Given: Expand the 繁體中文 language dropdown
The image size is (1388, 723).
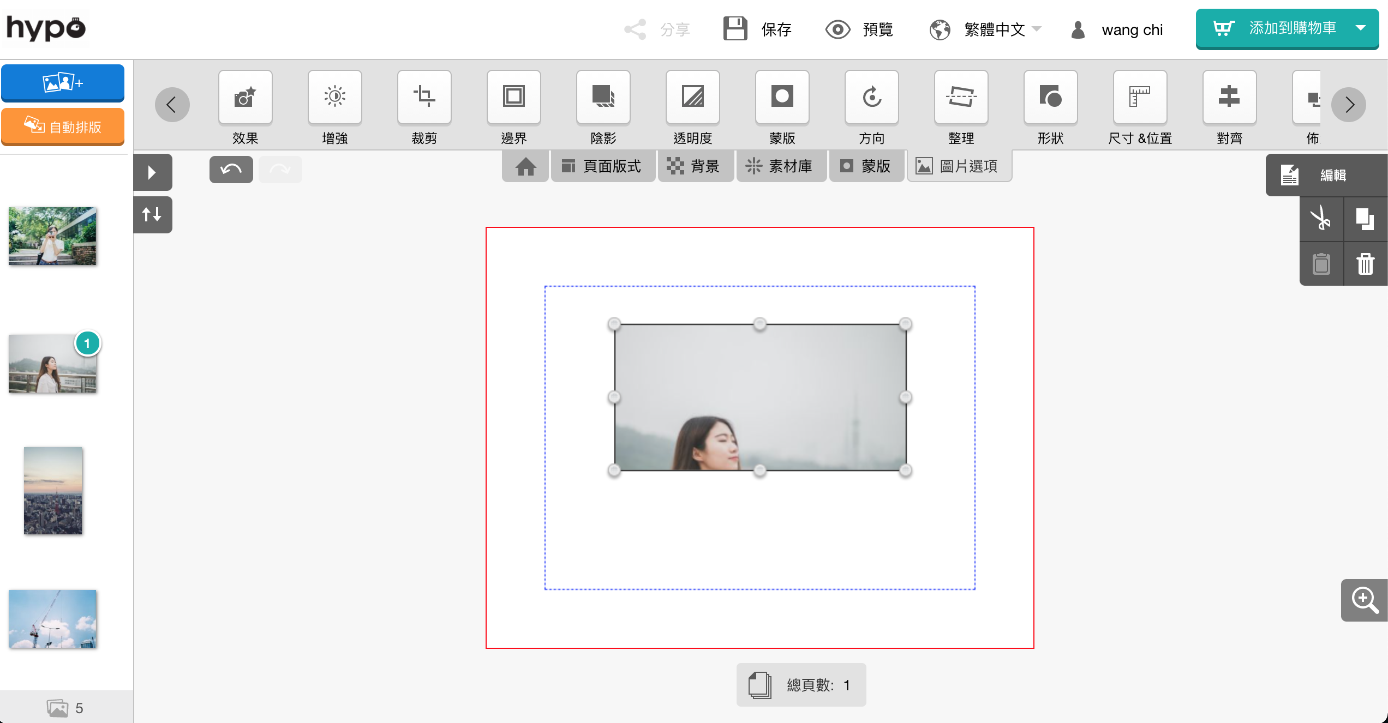Looking at the screenshot, I should point(994,29).
